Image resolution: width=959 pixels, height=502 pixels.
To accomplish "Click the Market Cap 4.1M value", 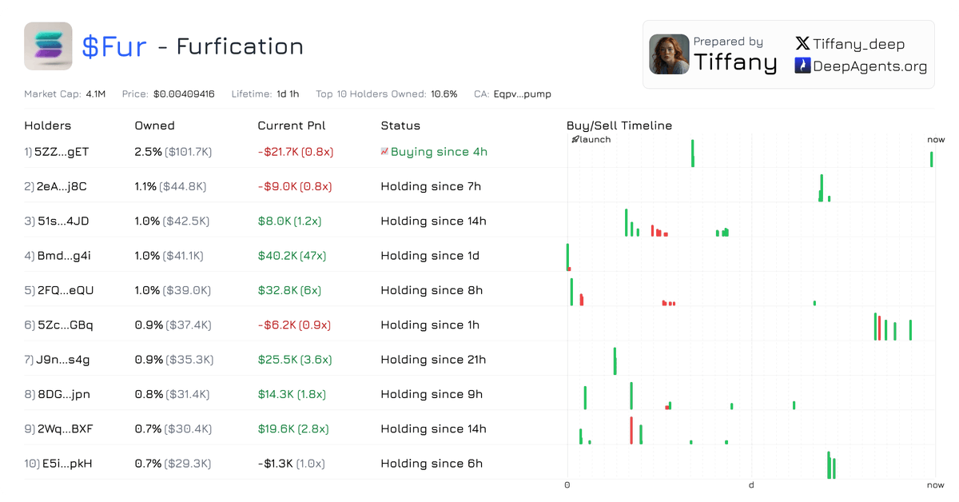I will [94, 94].
